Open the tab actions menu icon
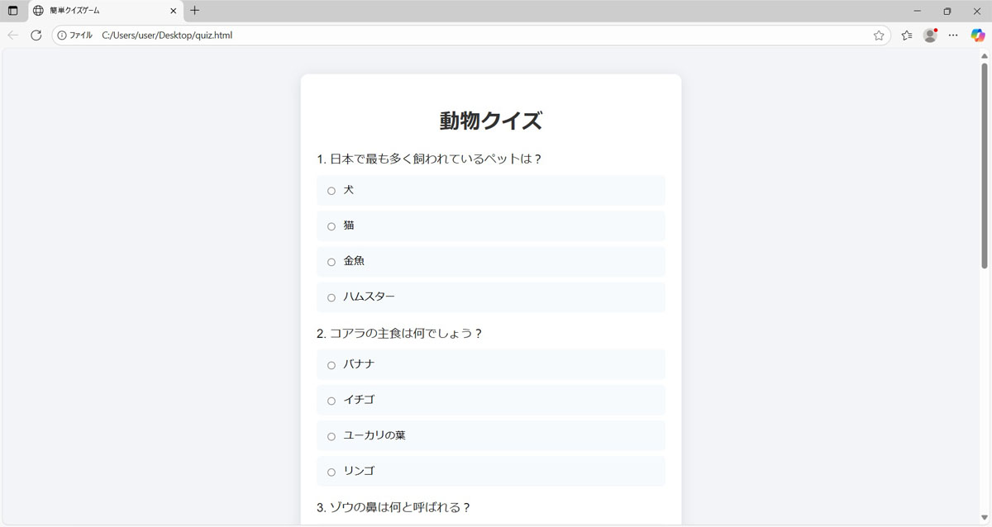 (x=12, y=11)
